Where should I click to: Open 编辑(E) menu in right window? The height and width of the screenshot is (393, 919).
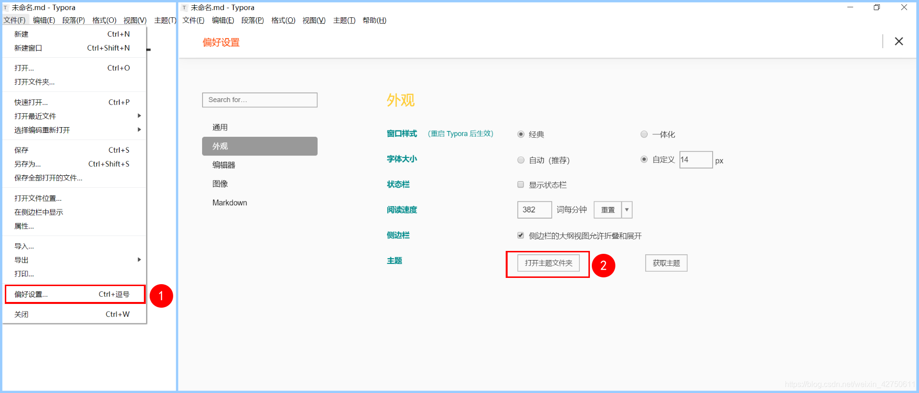(223, 20)
